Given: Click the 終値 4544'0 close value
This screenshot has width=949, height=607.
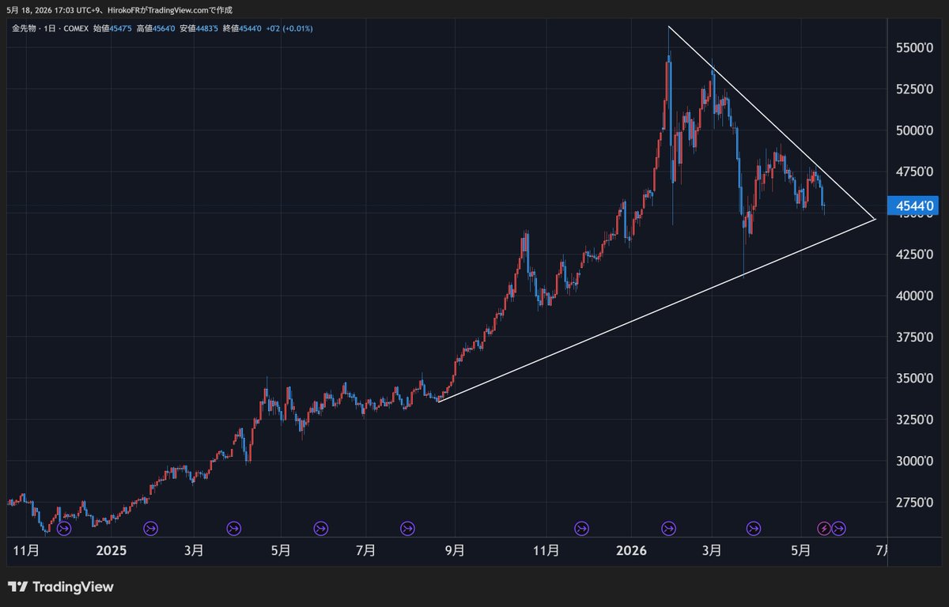Looking at the screenshot, I should (241, 28).
